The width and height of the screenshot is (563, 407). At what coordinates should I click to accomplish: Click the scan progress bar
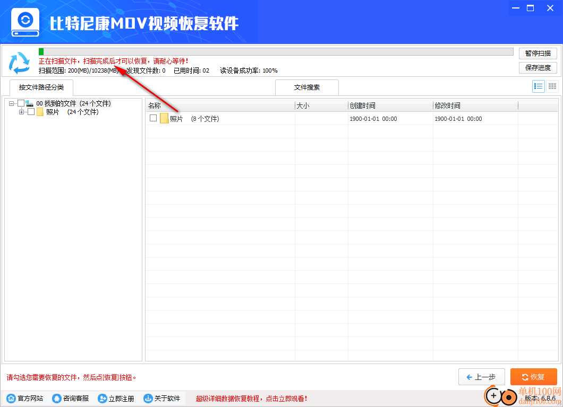click(276, 51)
